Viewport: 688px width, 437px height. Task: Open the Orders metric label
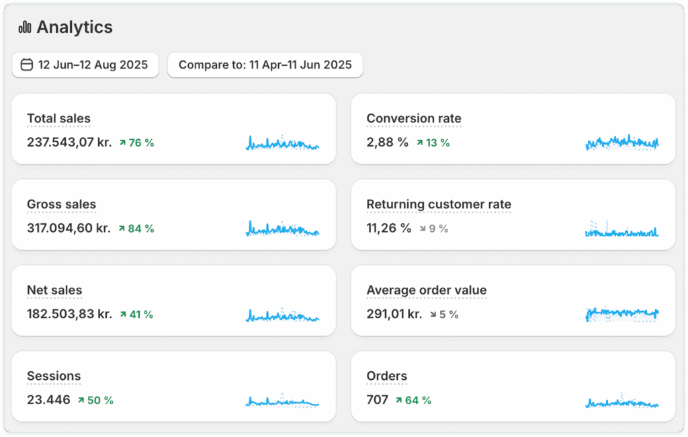point(387,376)
